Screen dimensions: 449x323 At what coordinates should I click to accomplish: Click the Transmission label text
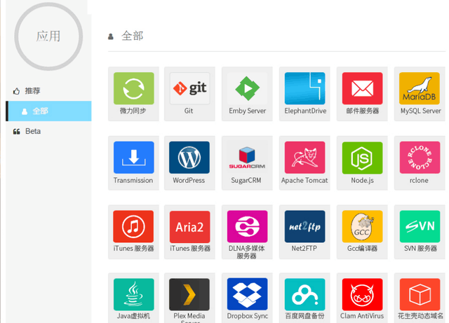[x=133, y=180]
